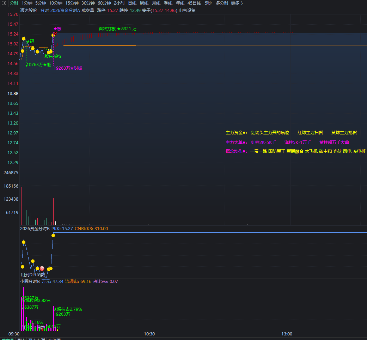Click the 电气设备 sector link
The image size is (367, 340).
(187, 11)
